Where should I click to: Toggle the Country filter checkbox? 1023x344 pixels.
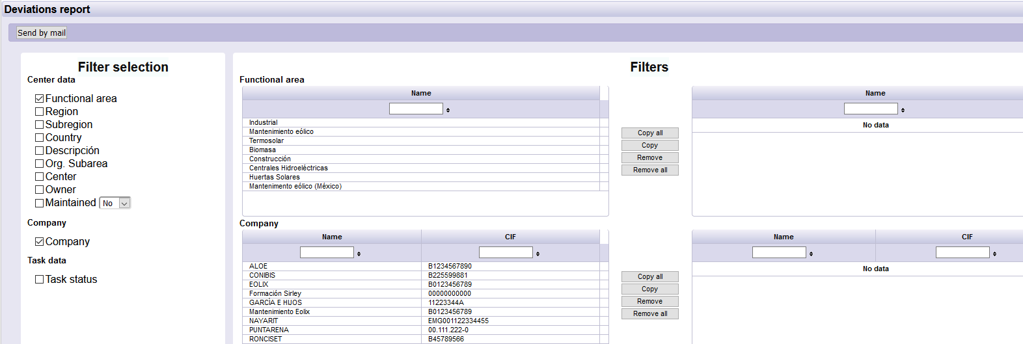(40, 138)
